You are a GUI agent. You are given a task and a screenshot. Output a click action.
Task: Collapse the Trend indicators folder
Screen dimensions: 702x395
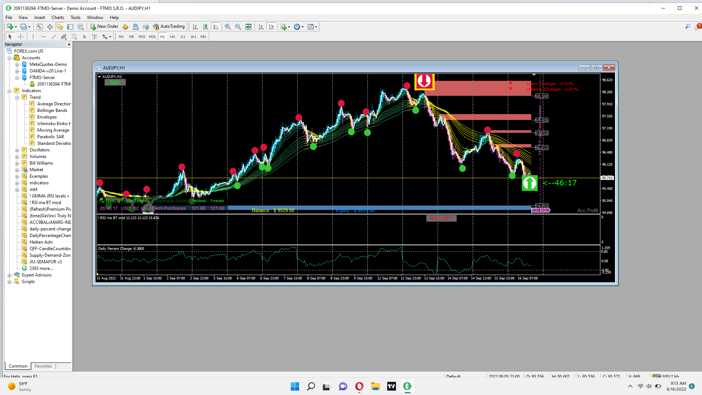tap(17, 97)
